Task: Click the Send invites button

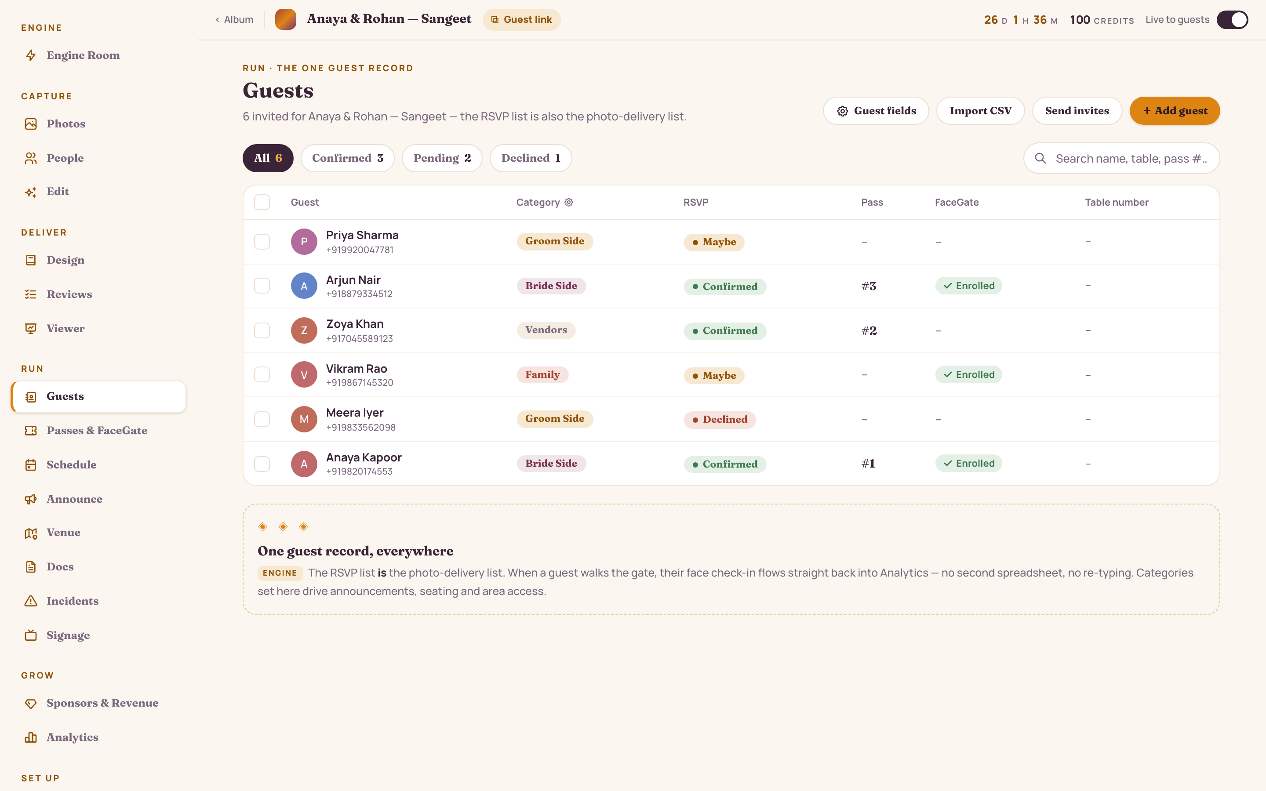Action: click(1077, 111)
